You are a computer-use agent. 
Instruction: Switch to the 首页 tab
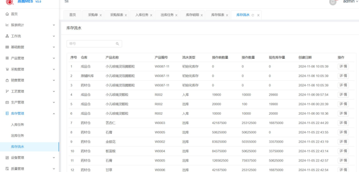[72, 15]
